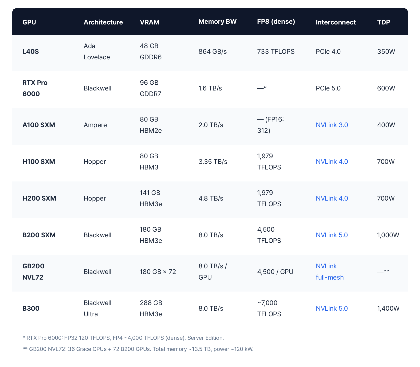Click the B300 GPU name
The image size is (420, 367).
tap(31, 308)
